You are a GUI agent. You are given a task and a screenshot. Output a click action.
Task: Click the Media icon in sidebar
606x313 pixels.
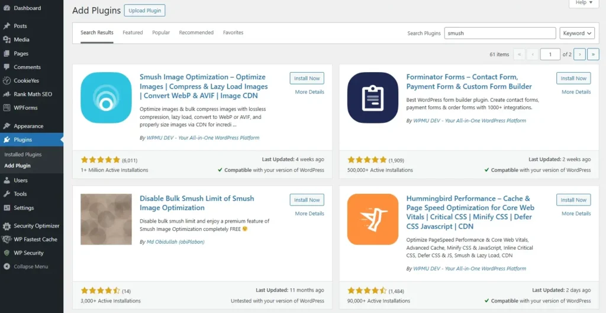click(7, 40)
